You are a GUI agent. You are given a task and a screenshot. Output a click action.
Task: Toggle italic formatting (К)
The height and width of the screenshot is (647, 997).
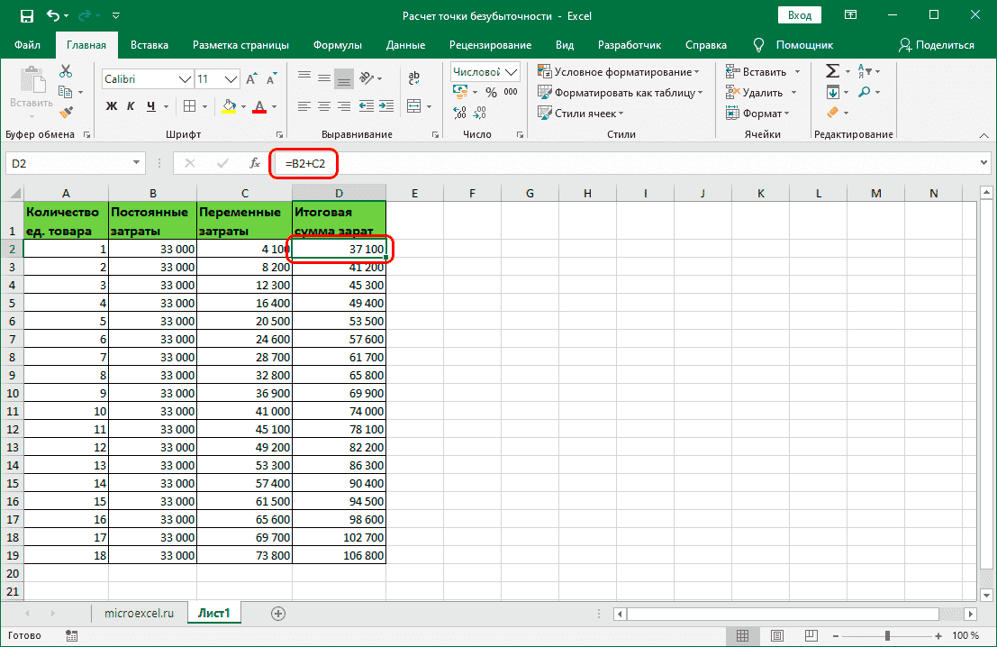[131, 106]
